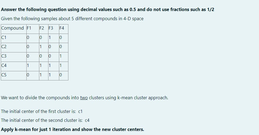Select the F2 column header
259x135 pixels.
[x=44, y=29]
